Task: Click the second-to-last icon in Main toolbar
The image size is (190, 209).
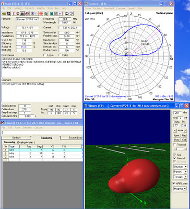Action: [x=66, y=14]
